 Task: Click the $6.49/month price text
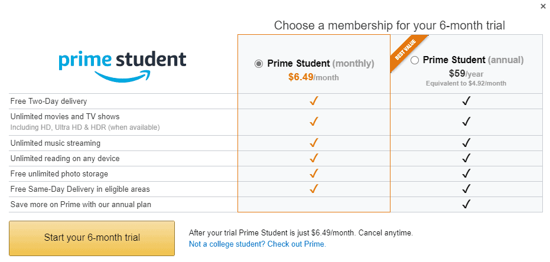pos(314,77)
